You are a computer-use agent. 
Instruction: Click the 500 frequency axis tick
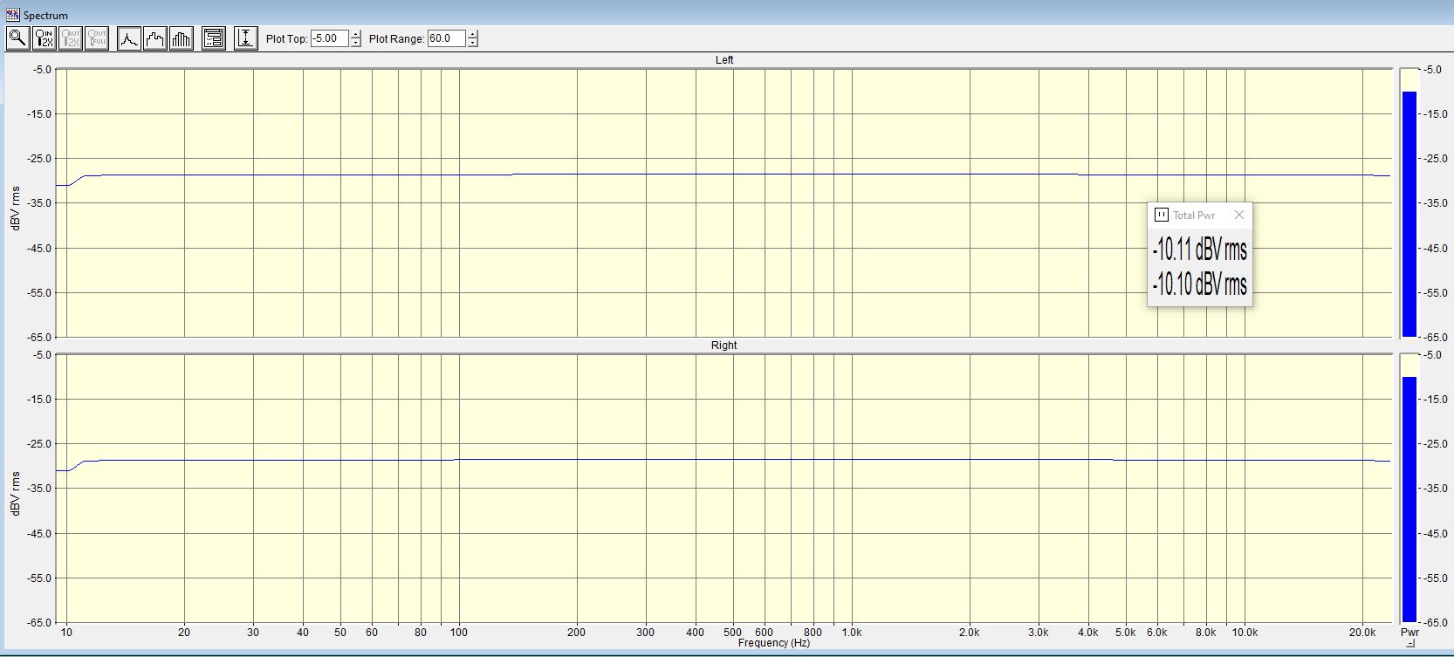(x=733, y=633)
